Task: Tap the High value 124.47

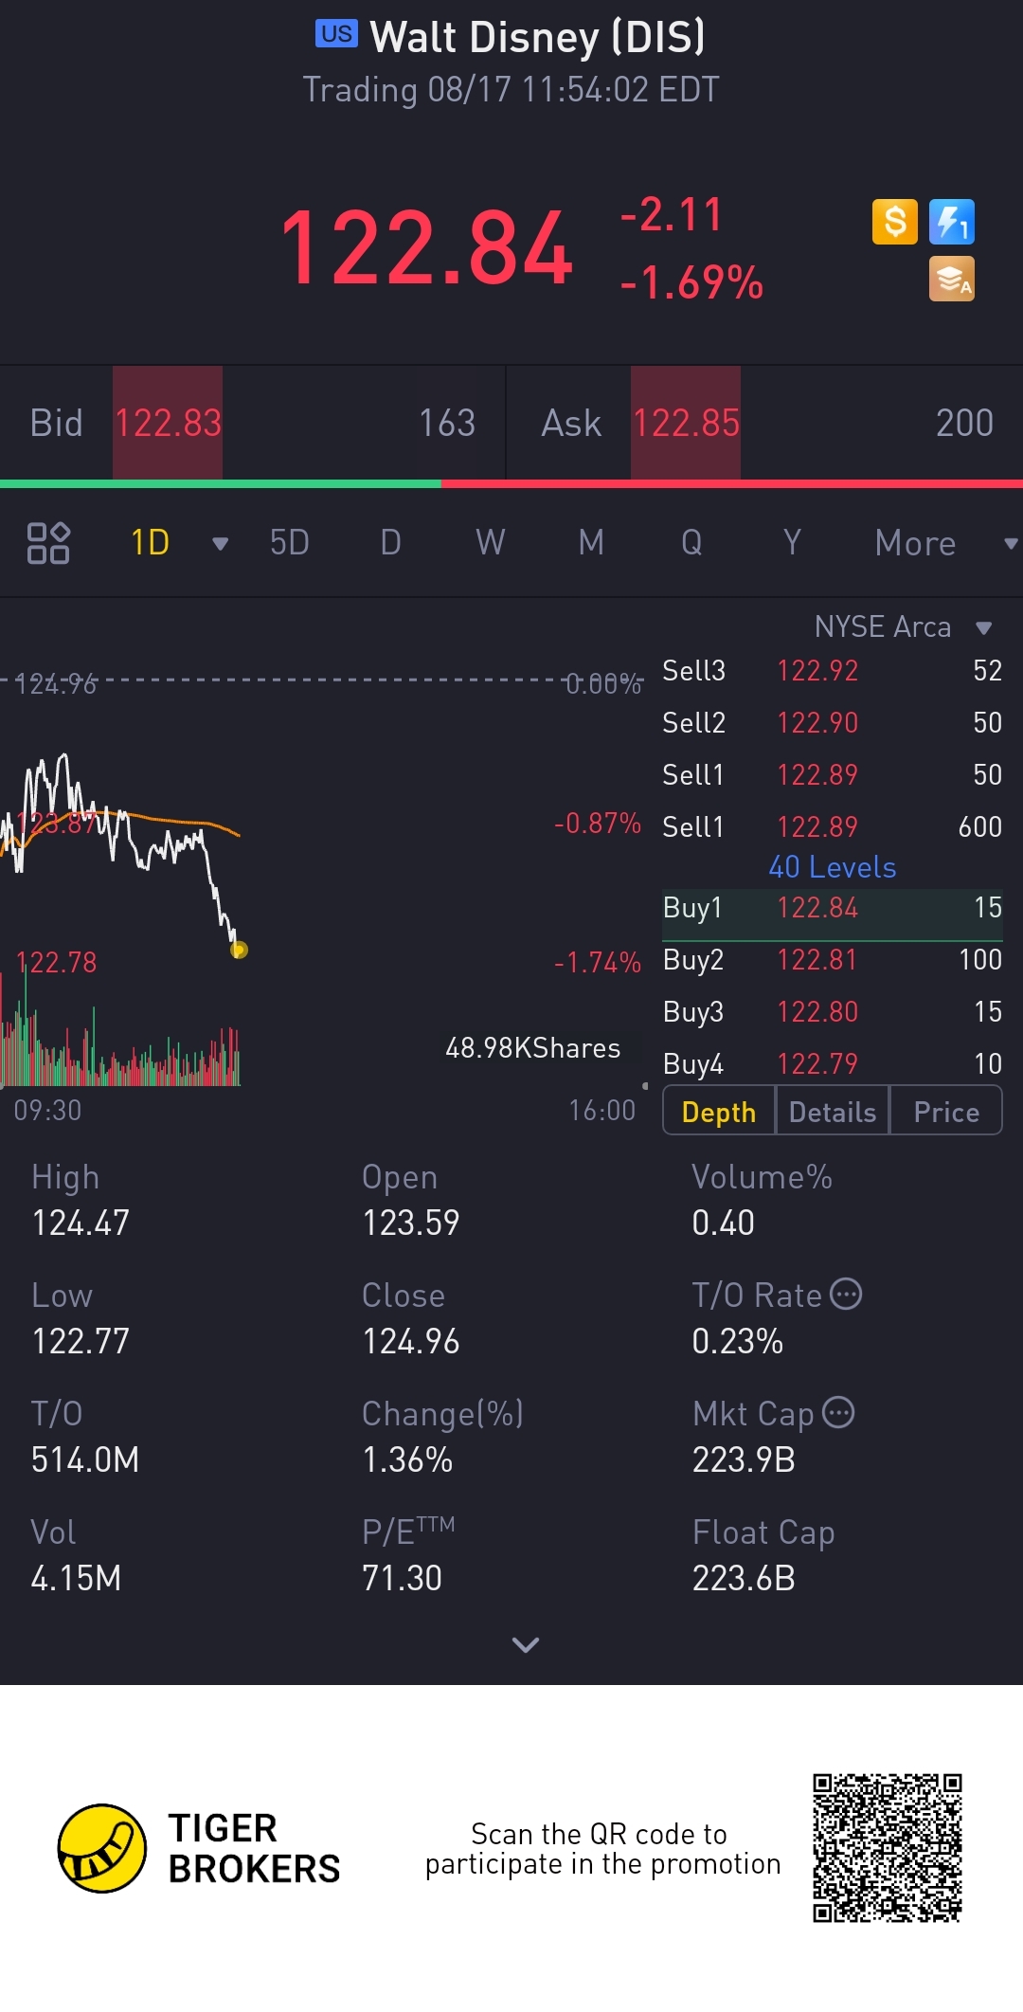Action: click(81, 1223)
